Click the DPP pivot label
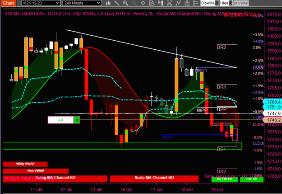The height and width of the screenshot is (194, 282). tap(222, 109)
